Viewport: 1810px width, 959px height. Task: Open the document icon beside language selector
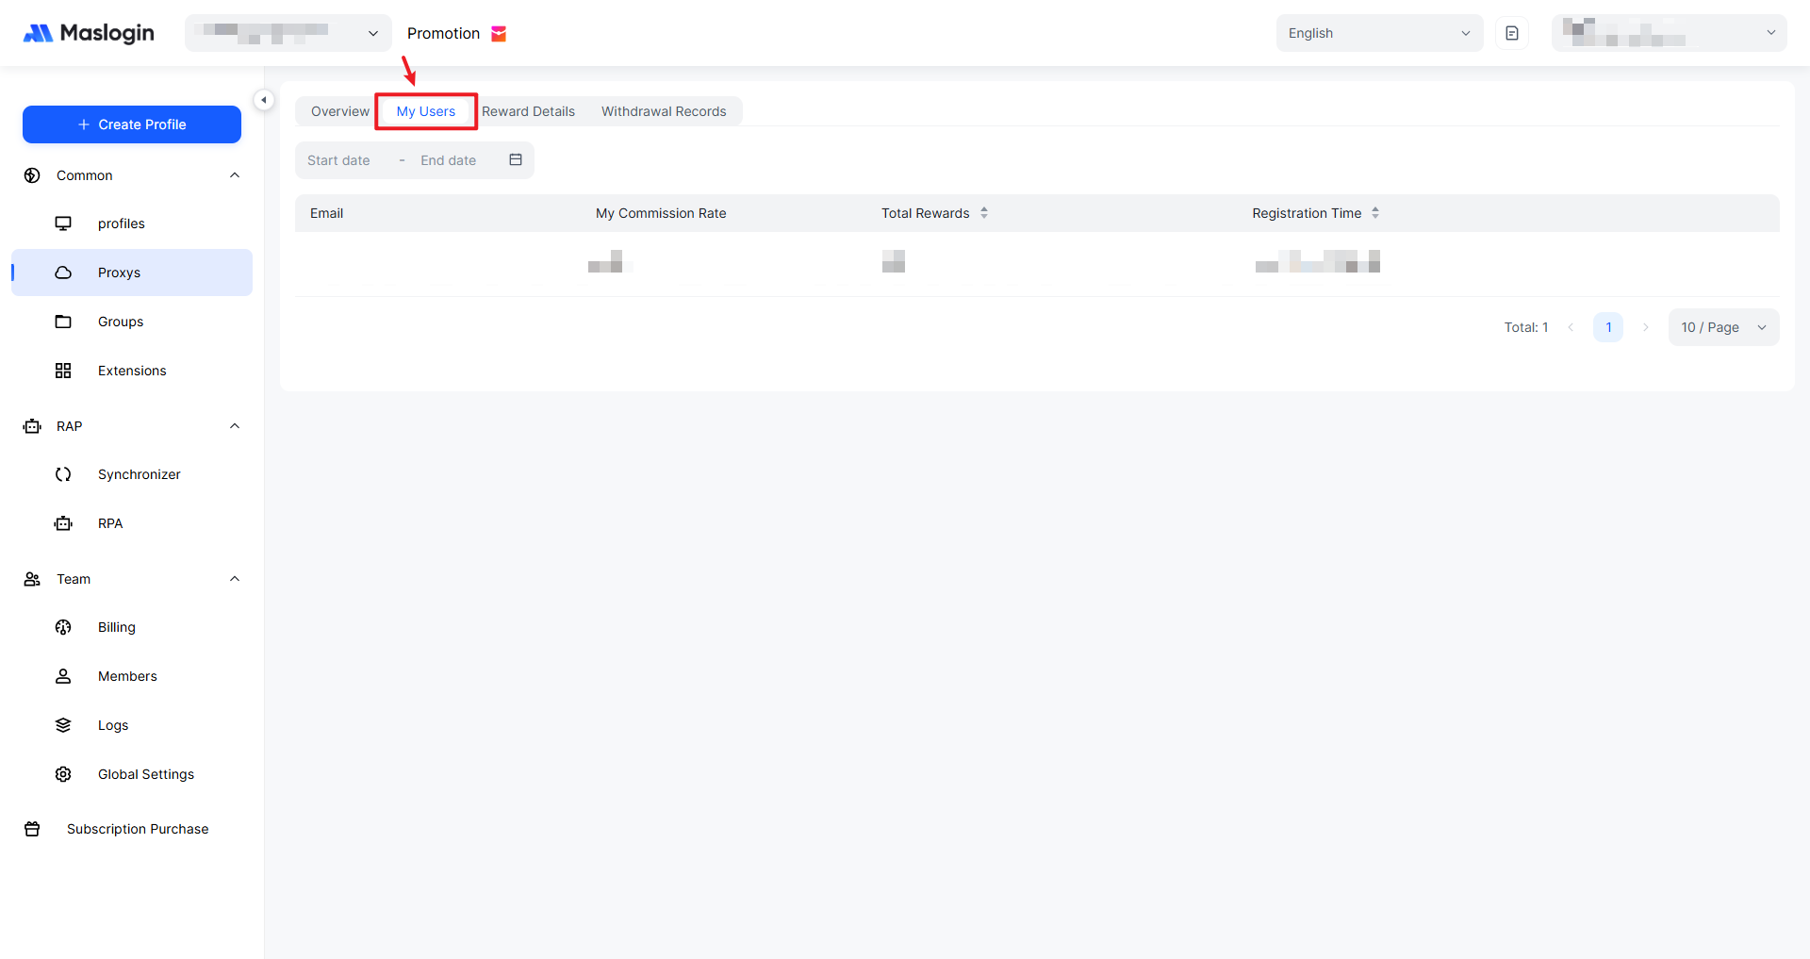point(1512,33)
